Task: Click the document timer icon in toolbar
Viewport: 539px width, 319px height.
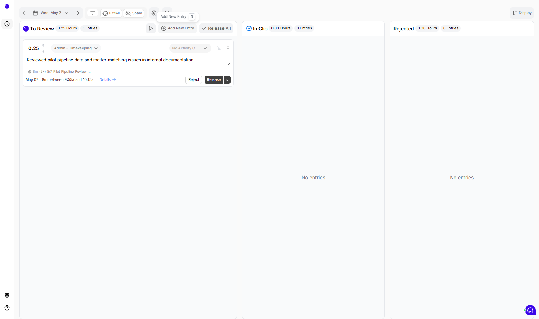Action: [x=154, y=13]
